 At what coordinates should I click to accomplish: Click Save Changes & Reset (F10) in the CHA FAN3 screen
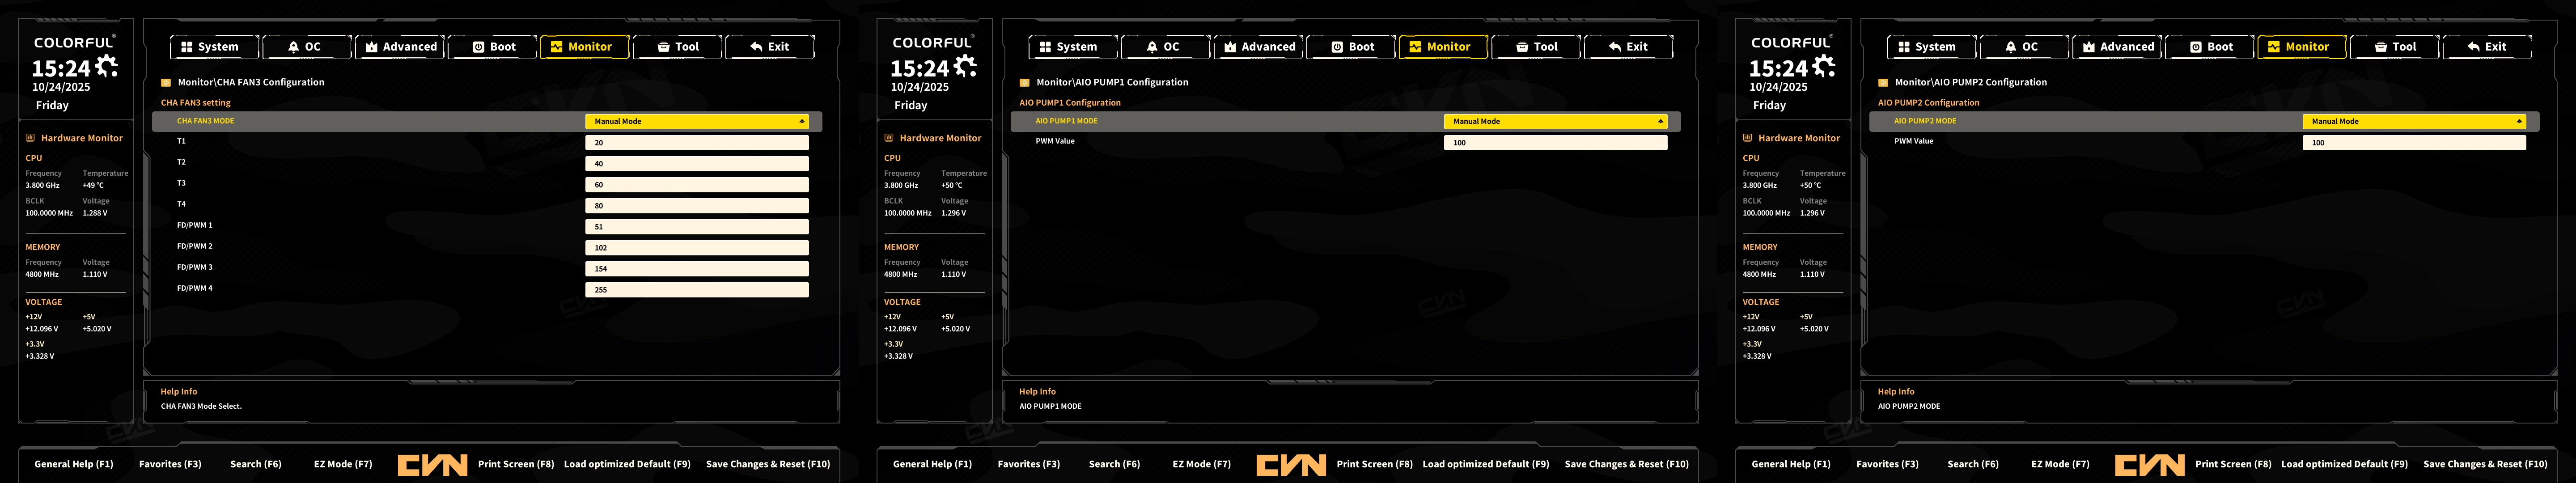tap(767, 464)
